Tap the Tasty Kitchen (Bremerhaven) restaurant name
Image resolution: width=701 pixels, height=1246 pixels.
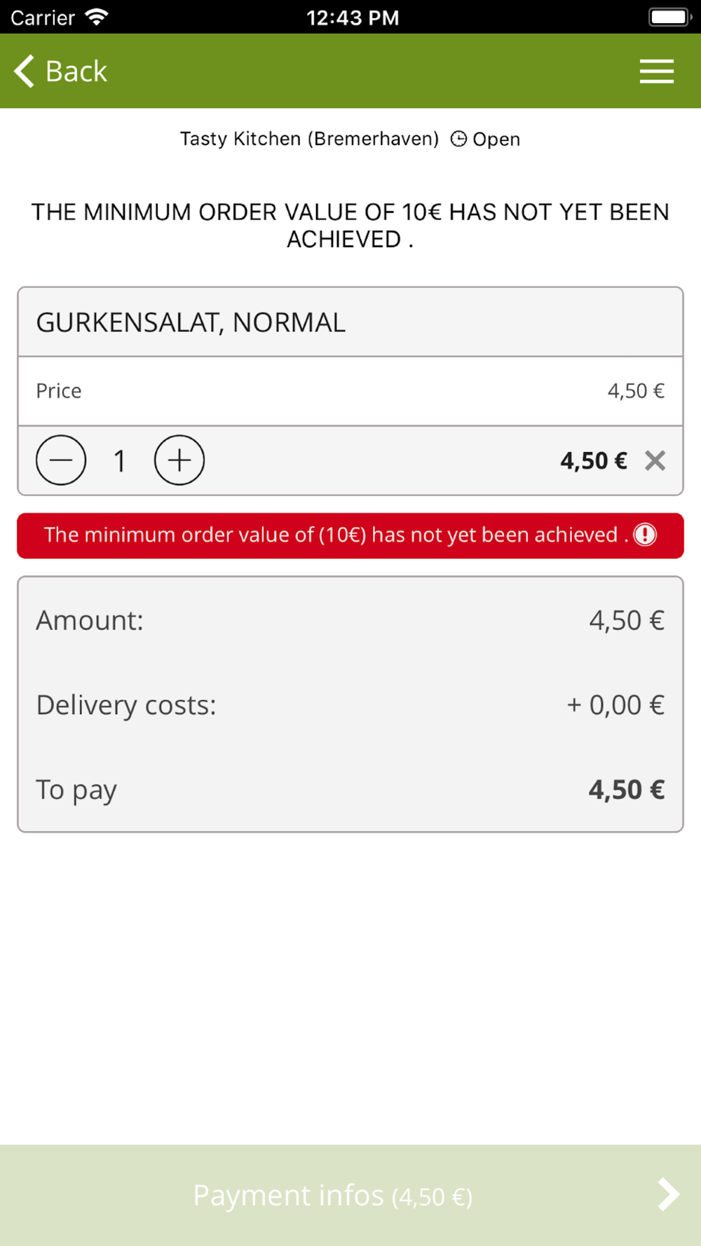[309, 139]
